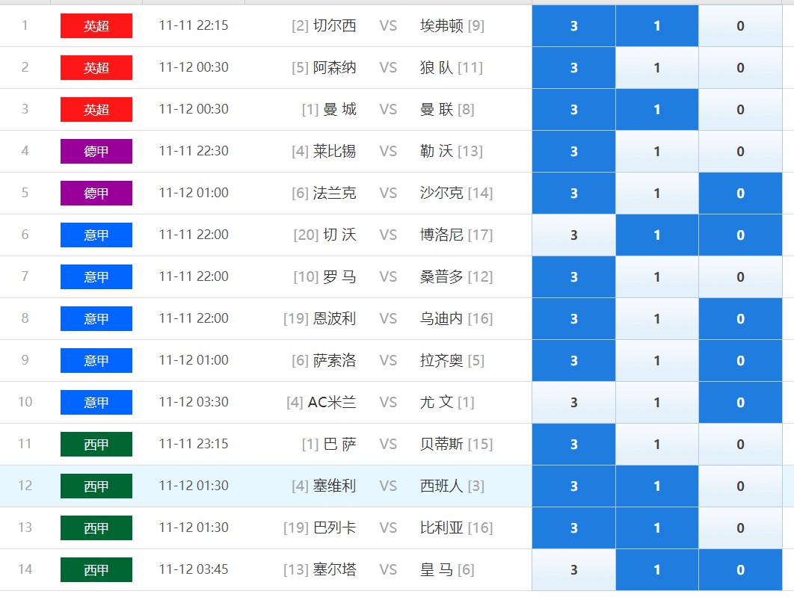This screenshot has width=794, height=597.
Task: Open away team 埃弗顿
Action: pos(442,25)
